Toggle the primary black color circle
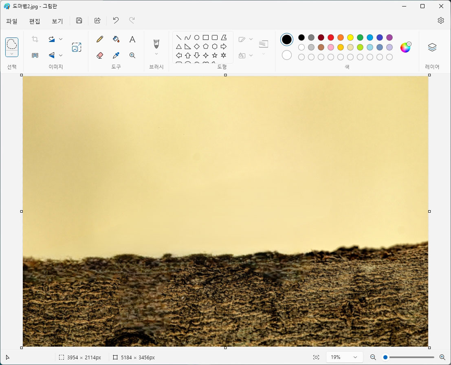451x365 pixels. pyautogui.click(x=287, y=40)
